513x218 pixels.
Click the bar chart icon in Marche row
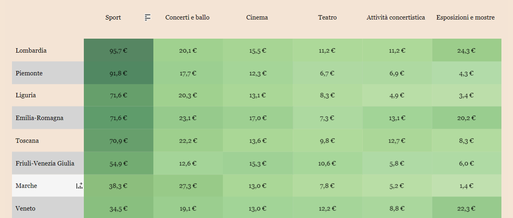[79, 186]
